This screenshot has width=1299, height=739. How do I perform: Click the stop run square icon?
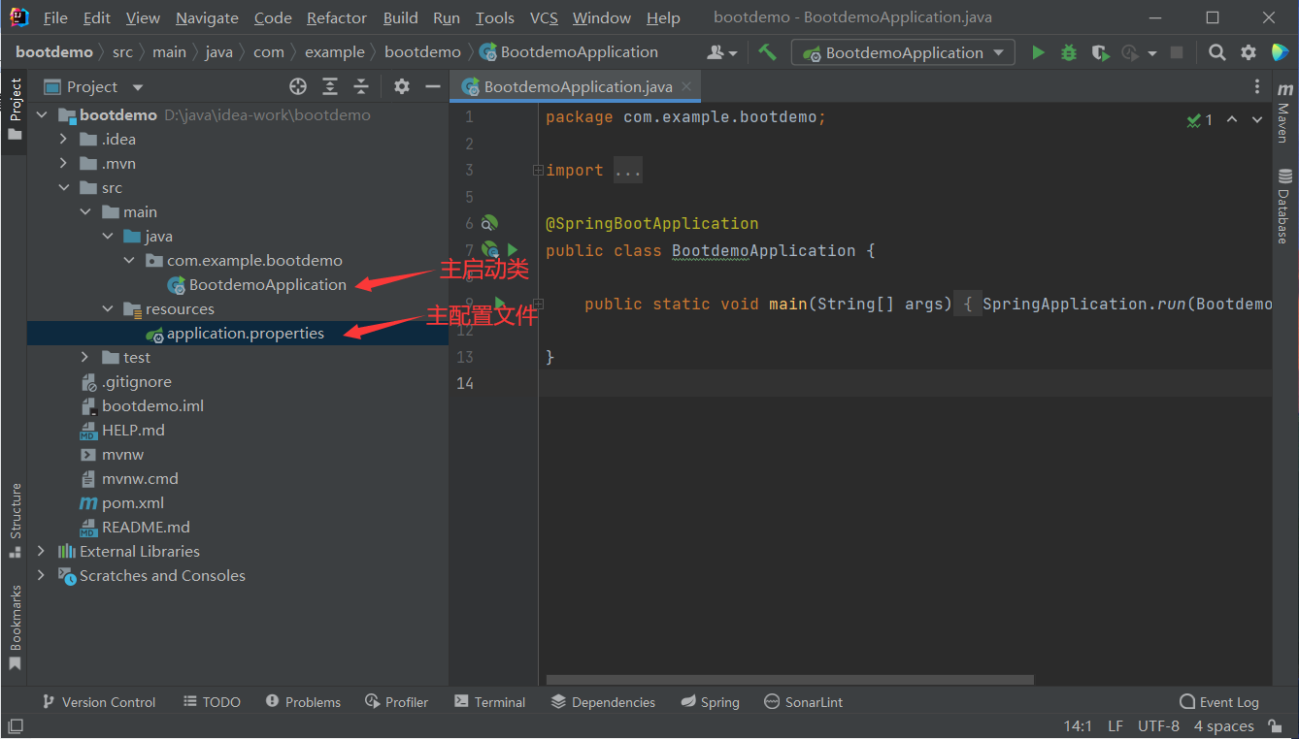pyautogui.click(x=1177, y=53)
